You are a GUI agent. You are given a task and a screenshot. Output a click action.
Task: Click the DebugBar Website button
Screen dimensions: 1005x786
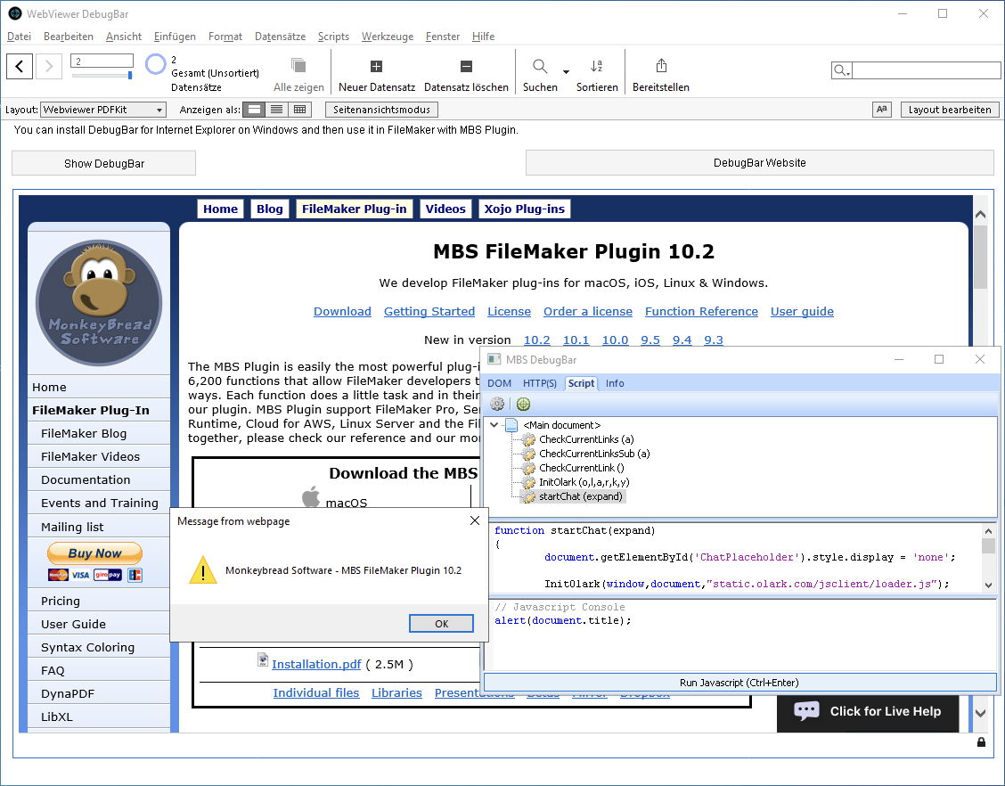[759, 162]
